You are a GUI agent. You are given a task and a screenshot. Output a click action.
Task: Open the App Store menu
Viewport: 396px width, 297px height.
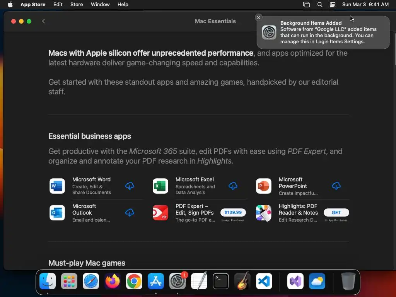click(x=33, y=5)
